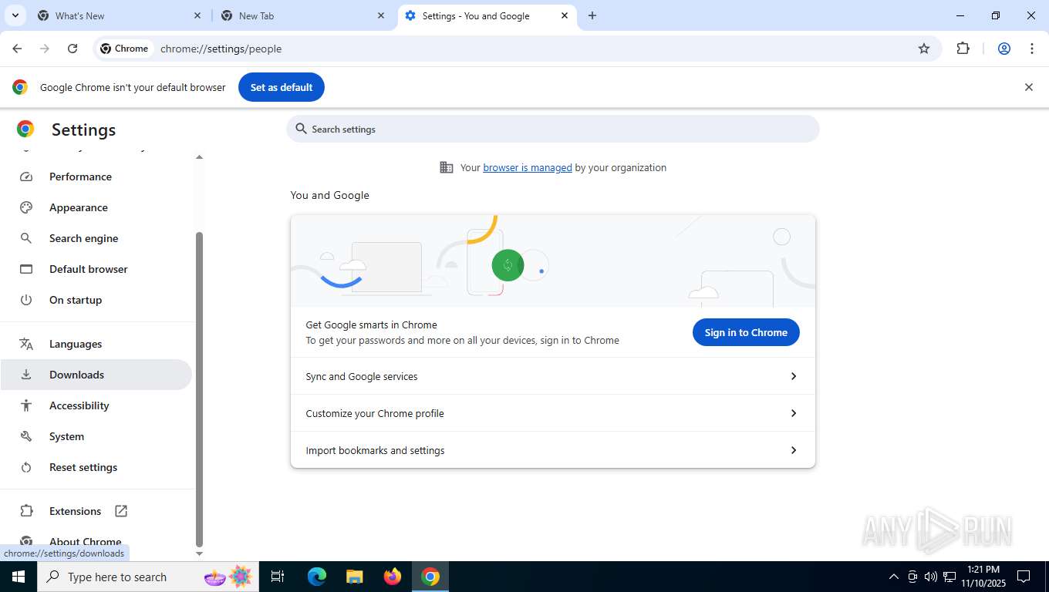Close the New Tab tab
Screen dimensions: 1049x592
[x=381, y=15]
